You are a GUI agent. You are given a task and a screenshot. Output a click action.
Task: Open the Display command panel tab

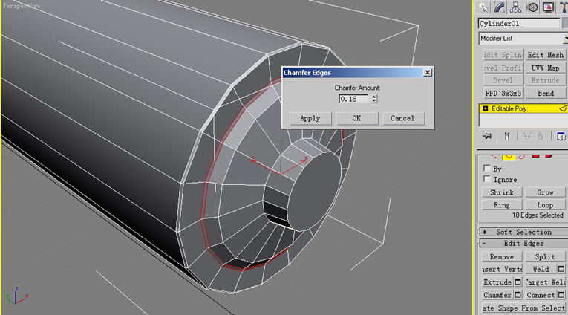(548, 7)
